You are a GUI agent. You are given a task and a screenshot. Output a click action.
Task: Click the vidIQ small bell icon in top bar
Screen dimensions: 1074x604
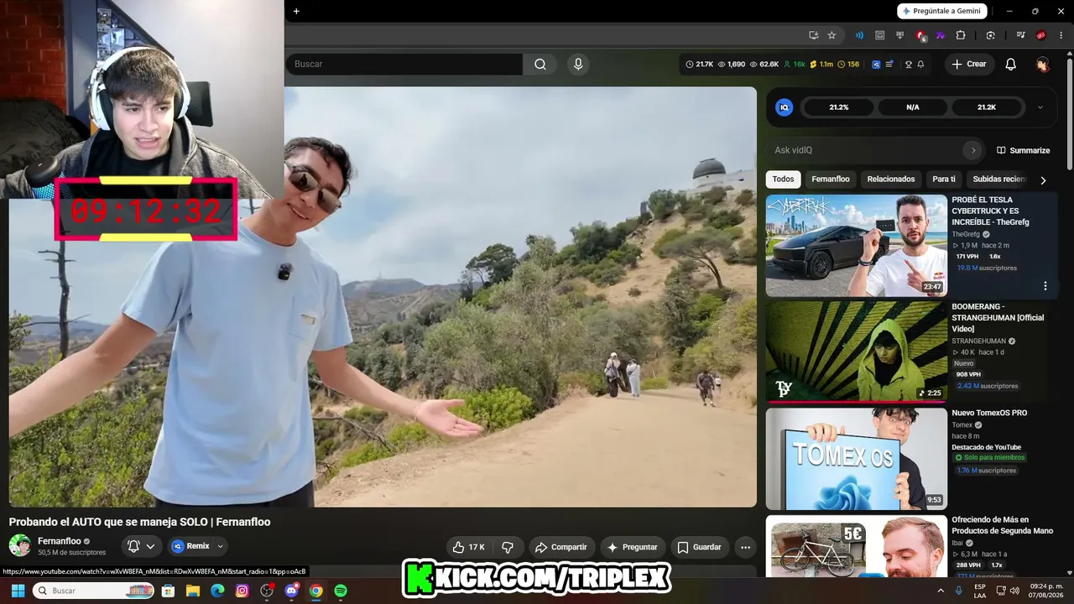pos(920,65)
